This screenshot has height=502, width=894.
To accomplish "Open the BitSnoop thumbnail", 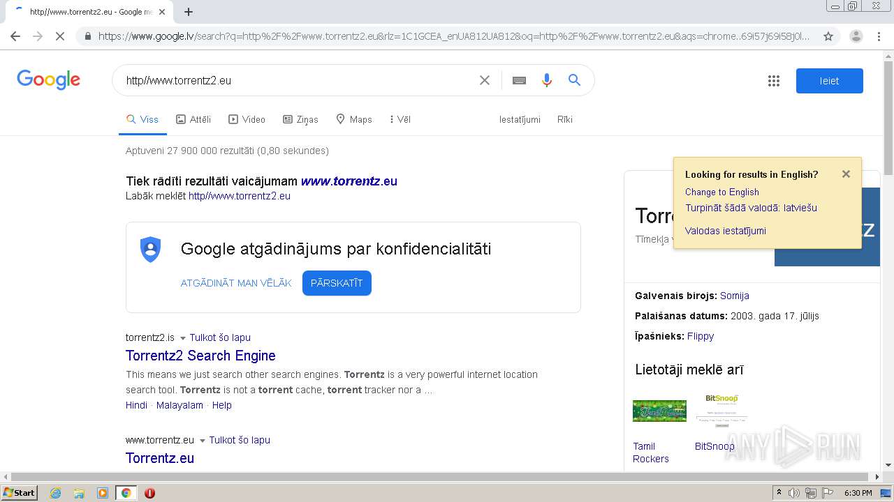I will [721, 411].
